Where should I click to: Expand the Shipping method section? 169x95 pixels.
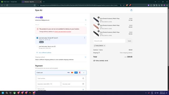(x=86, y=57)
